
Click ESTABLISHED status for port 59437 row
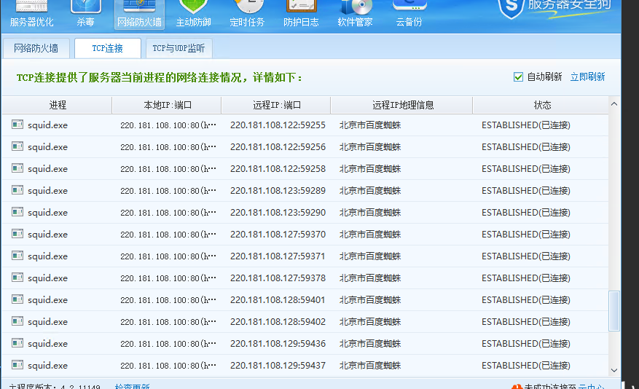[526, 366]
